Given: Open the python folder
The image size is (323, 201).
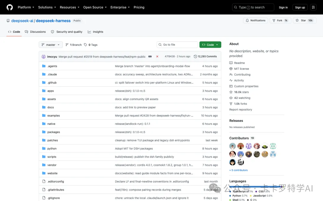Looking at the screenshot, I should pos(52,149).
